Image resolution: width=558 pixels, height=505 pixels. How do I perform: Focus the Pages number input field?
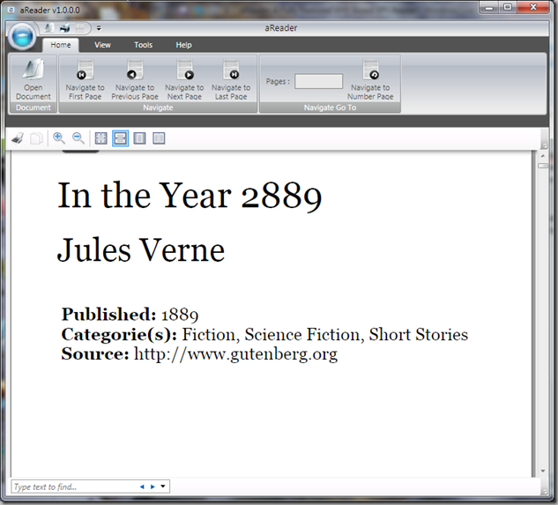[x=318, y=81]
